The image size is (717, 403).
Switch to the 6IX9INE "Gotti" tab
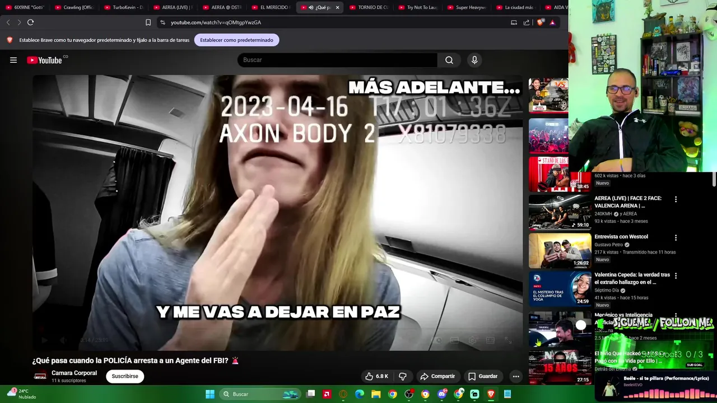[x=25, y=7]
